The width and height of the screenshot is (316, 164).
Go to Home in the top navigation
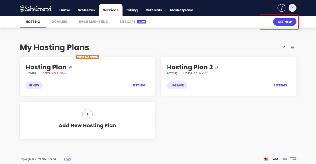point(65,10)
